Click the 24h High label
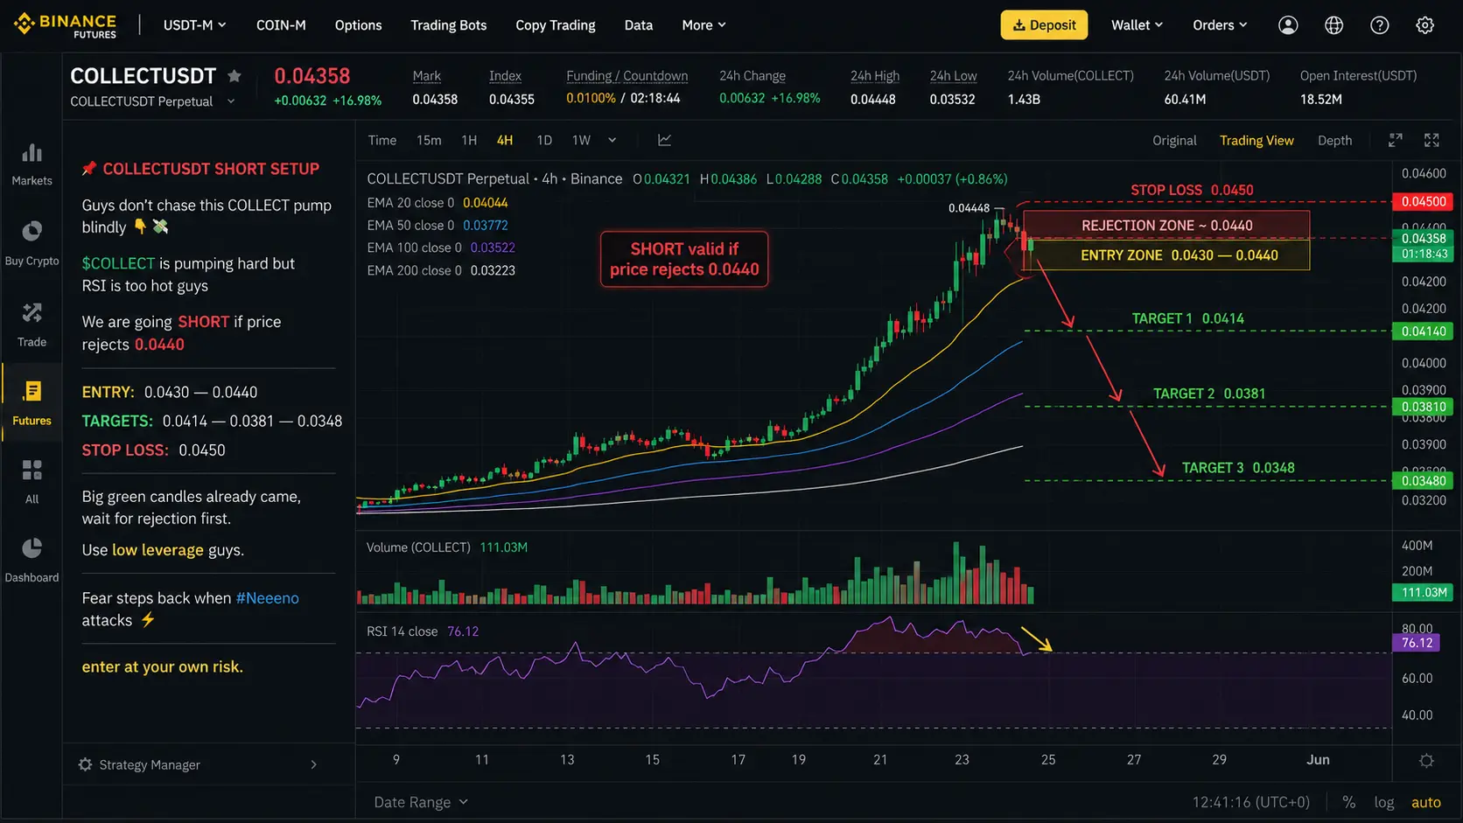 tap(875, 76)
